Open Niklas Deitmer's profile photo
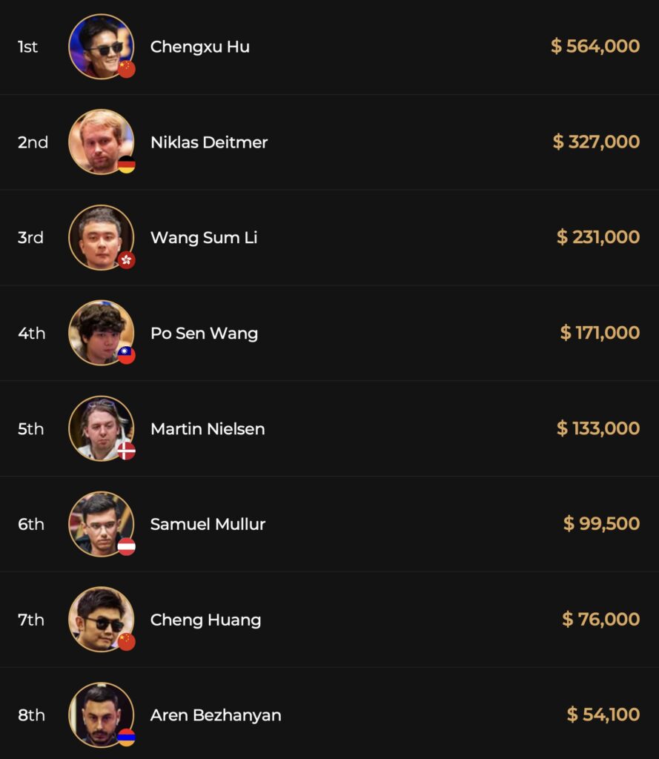This screenshot has width=659, height=759. pyautogui.click(x=101, y=142)
